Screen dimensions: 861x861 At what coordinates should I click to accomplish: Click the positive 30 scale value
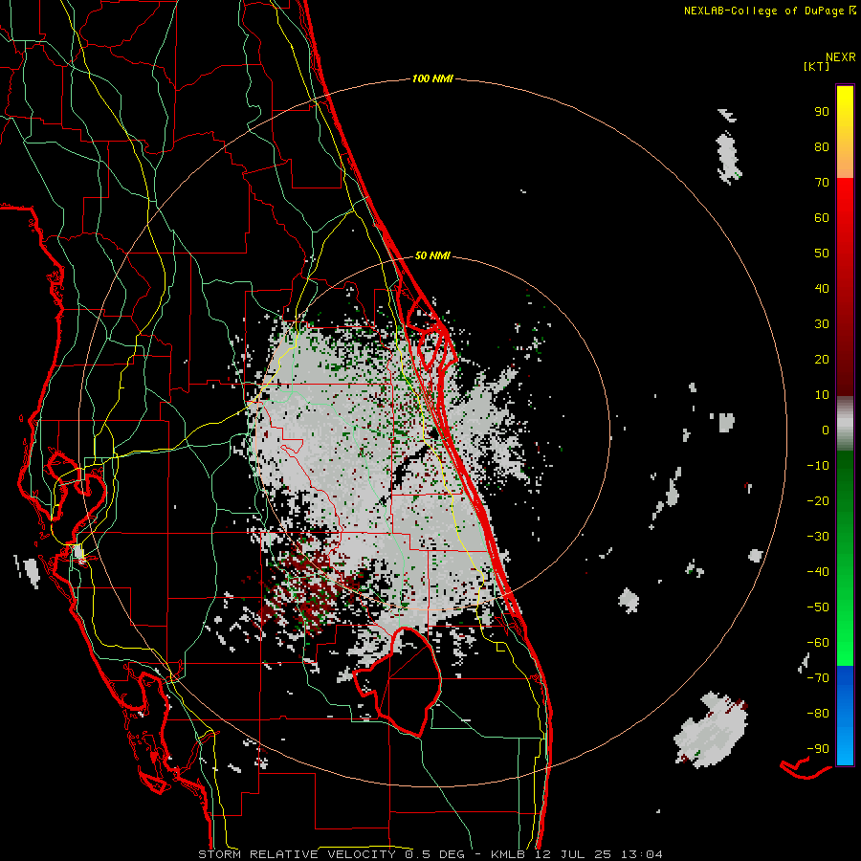822,324
